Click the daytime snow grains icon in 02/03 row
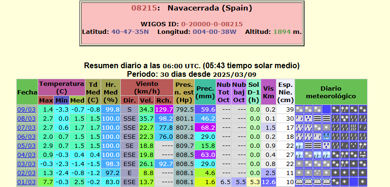 317,173
